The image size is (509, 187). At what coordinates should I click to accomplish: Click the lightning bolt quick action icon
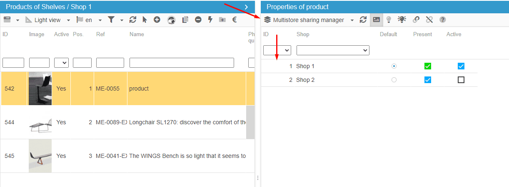[210, 20]
